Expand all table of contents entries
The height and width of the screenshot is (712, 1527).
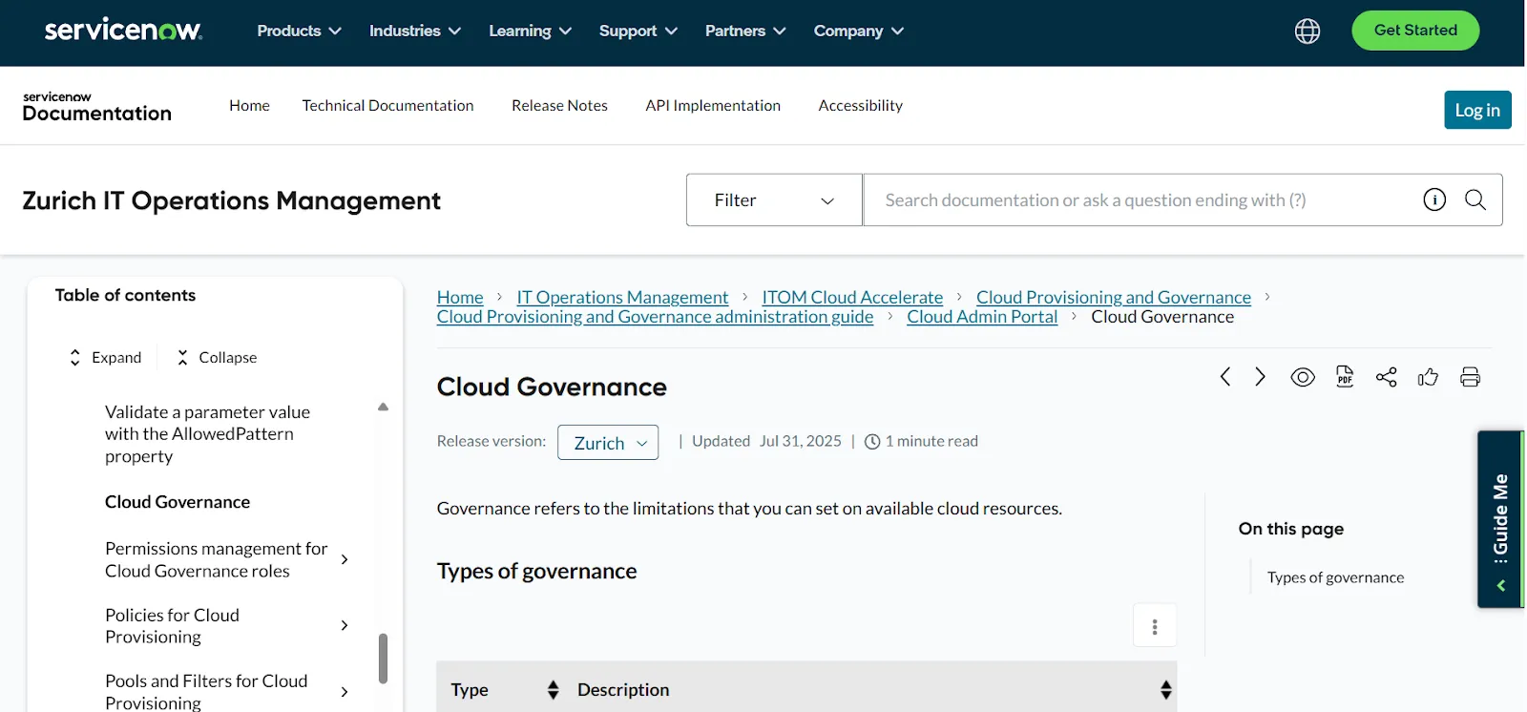tap(105, 357)
